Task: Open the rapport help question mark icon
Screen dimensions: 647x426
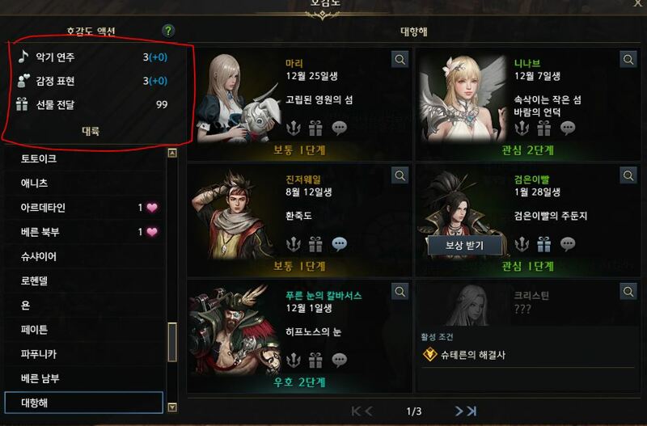Action: point(168,31)
